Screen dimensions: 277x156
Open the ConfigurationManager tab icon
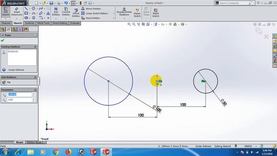click(14, 29)
